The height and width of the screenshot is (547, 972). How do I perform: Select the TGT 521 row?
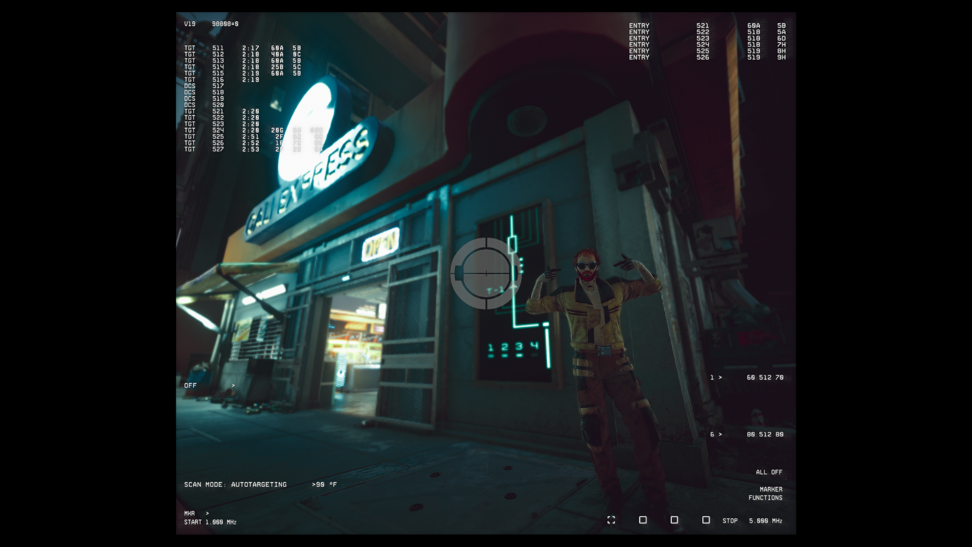point(222,111)
